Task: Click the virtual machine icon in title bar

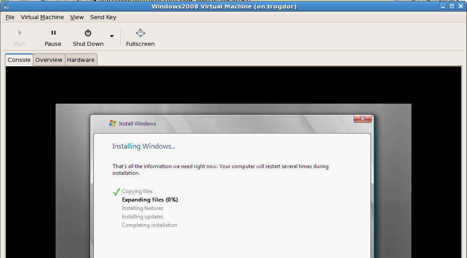Action: (x=6, y=6)
